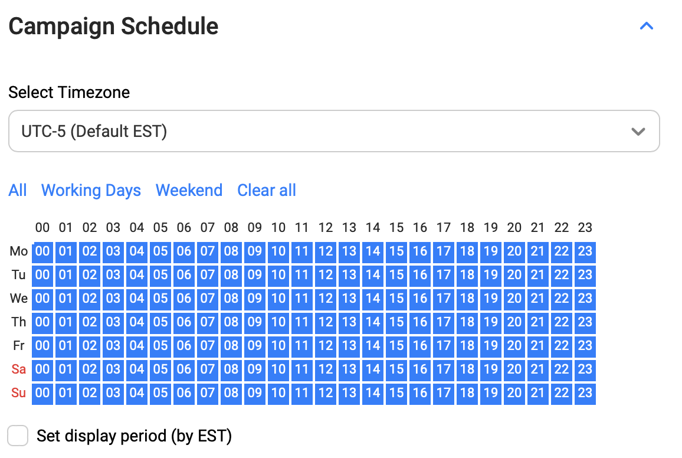
Task: Toggle Sunday 20 hour cell
Action: 514,393
